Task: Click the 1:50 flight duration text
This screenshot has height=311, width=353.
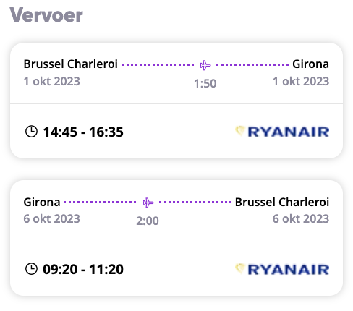Action: point(205,83)
